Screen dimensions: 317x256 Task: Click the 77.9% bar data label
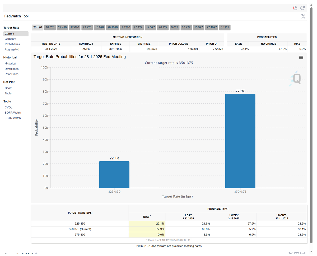240,91
